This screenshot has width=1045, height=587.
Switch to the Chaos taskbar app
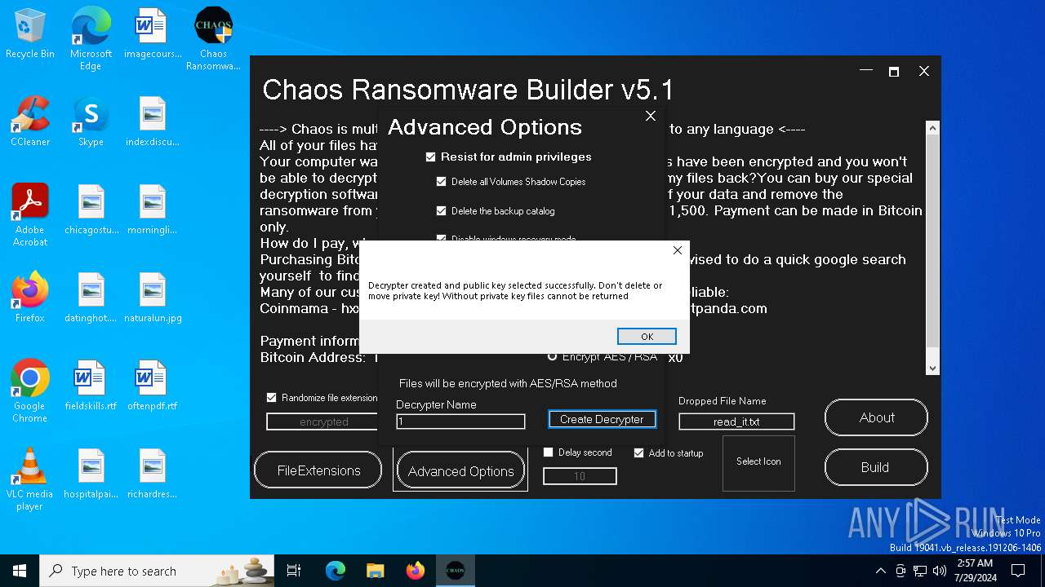[x=456, y=571]
